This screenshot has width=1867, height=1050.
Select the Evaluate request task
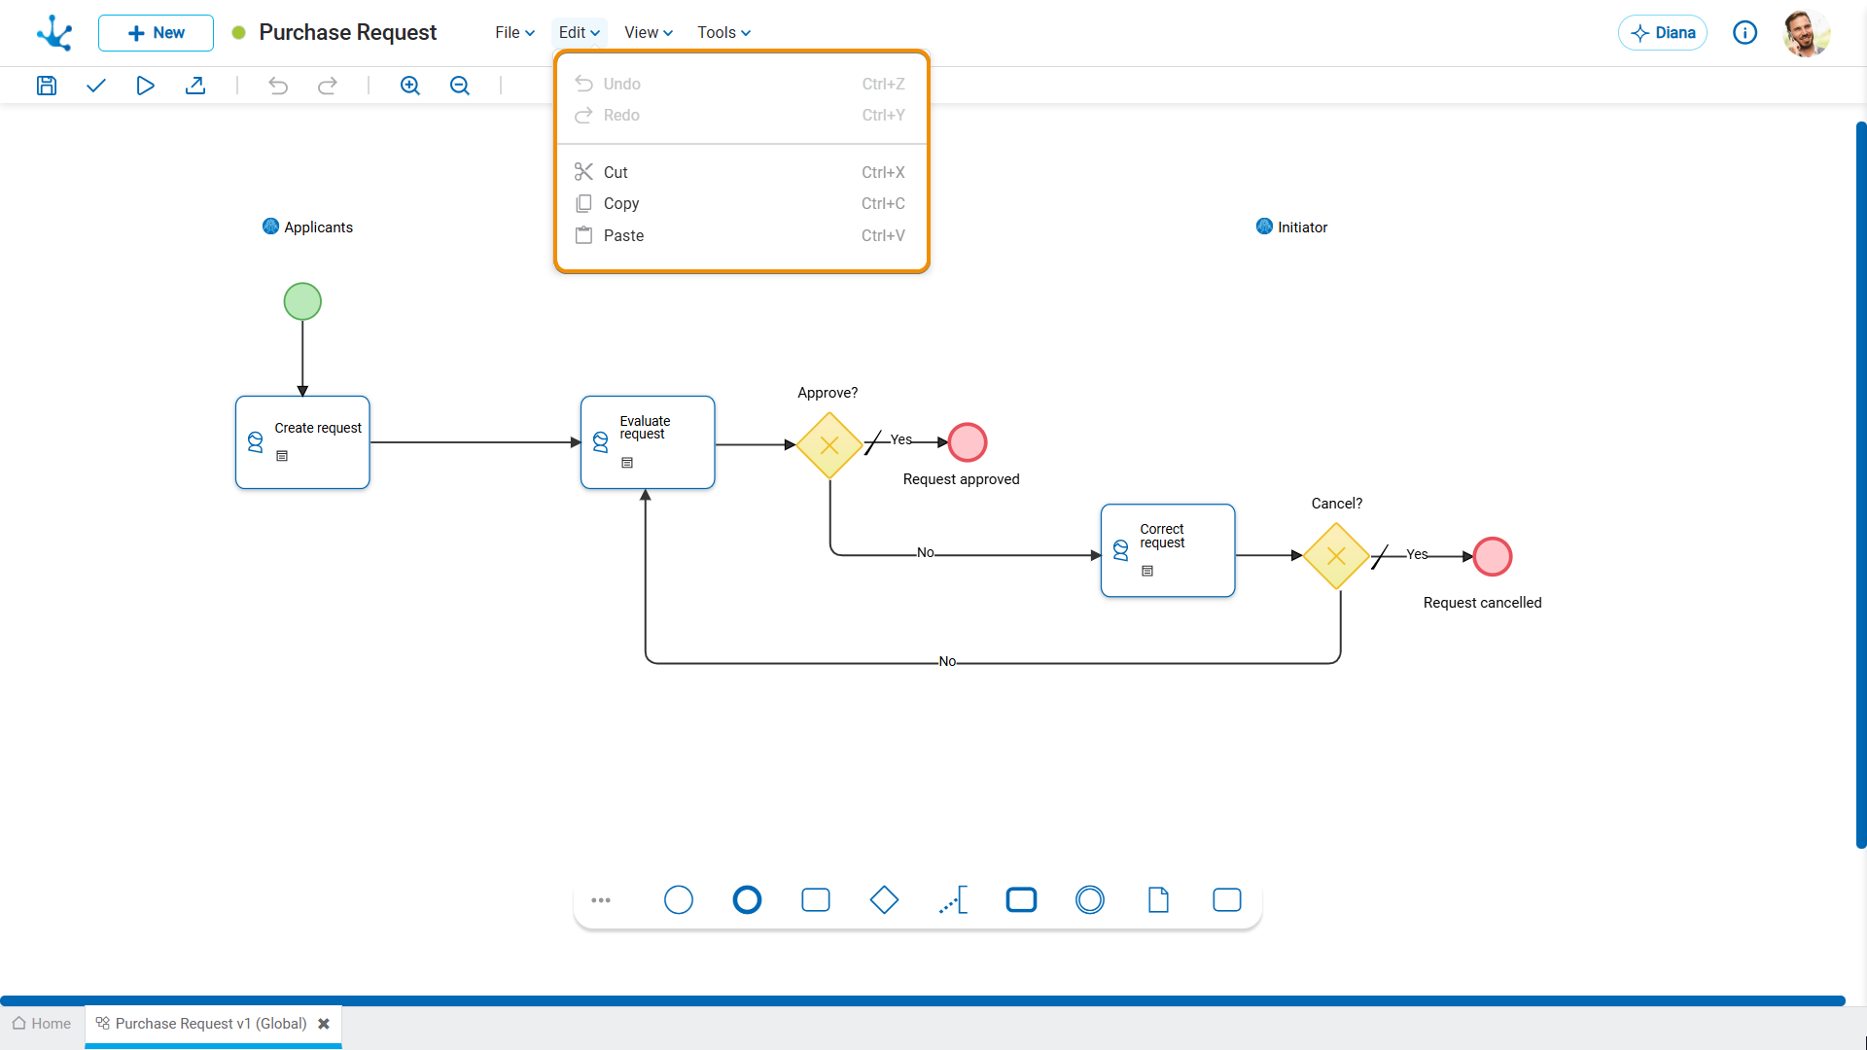point(648,442)
